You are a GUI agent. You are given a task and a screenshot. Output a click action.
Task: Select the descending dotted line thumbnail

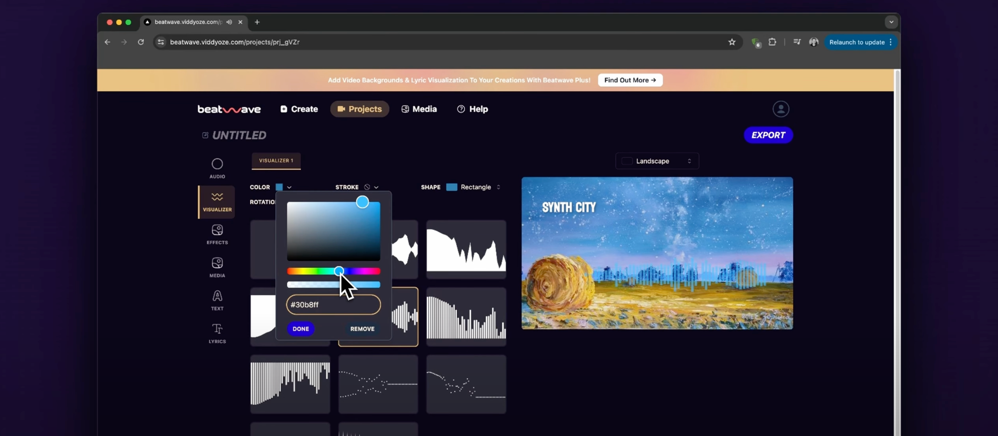[466, 384]
